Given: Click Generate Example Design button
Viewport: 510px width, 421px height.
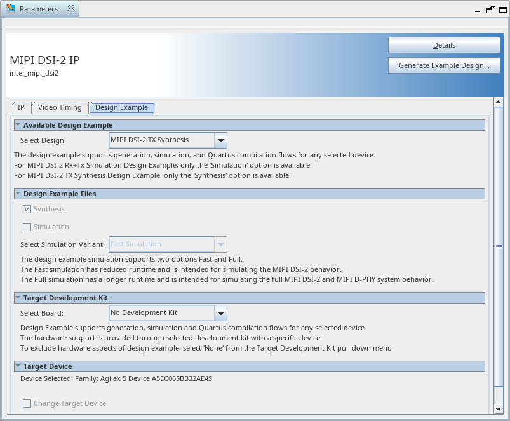Looking at the screenshot, I should point(444,65).
